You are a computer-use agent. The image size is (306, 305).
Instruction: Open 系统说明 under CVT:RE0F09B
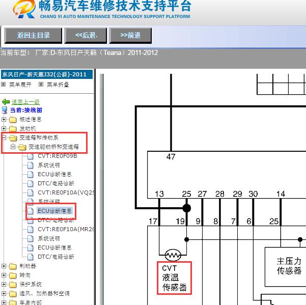tap(49, 165)
